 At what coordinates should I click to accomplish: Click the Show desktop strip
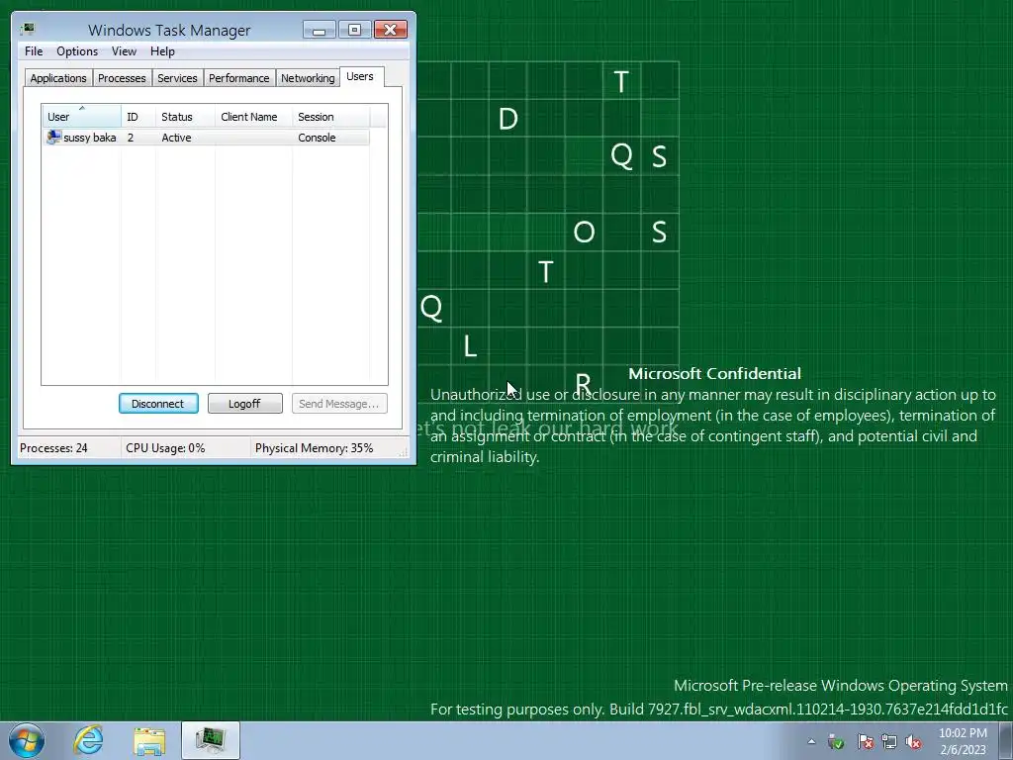(x=1007, y=740)
